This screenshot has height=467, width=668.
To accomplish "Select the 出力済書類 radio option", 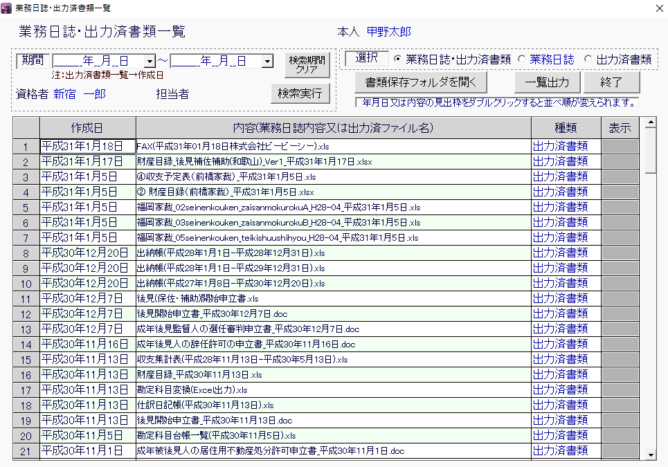I will pos(588,59).
